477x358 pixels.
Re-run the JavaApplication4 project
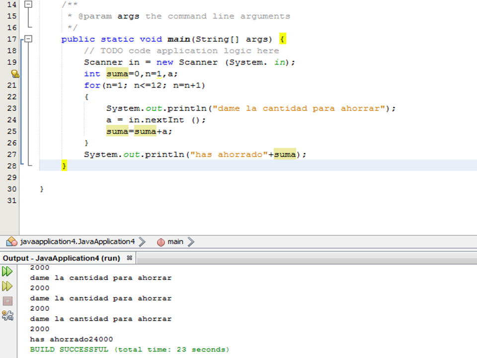[x=7, y=271]
